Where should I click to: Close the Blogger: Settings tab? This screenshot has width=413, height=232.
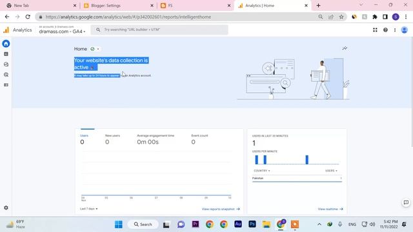pos(152,6)
